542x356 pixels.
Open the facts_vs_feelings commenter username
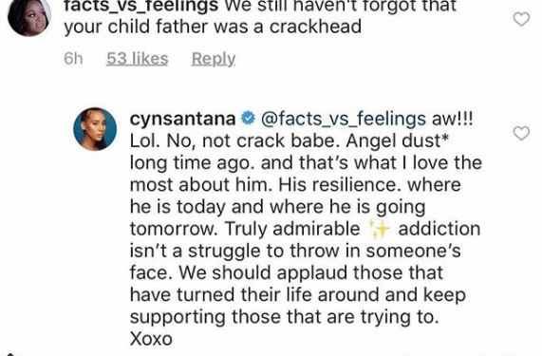141,6
